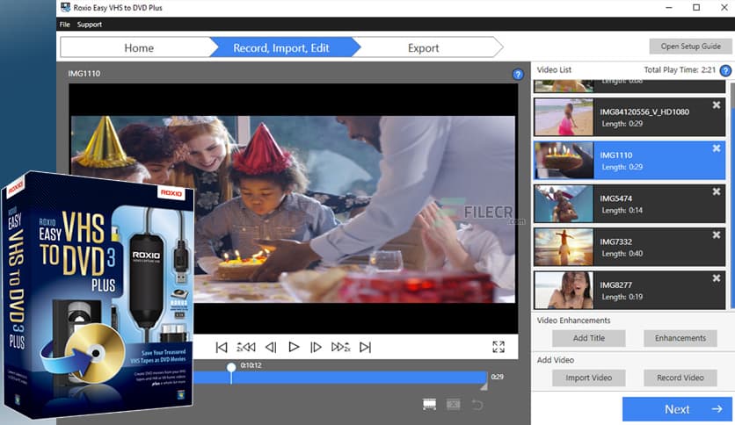Open the Enhancements button

coord(680,338)
